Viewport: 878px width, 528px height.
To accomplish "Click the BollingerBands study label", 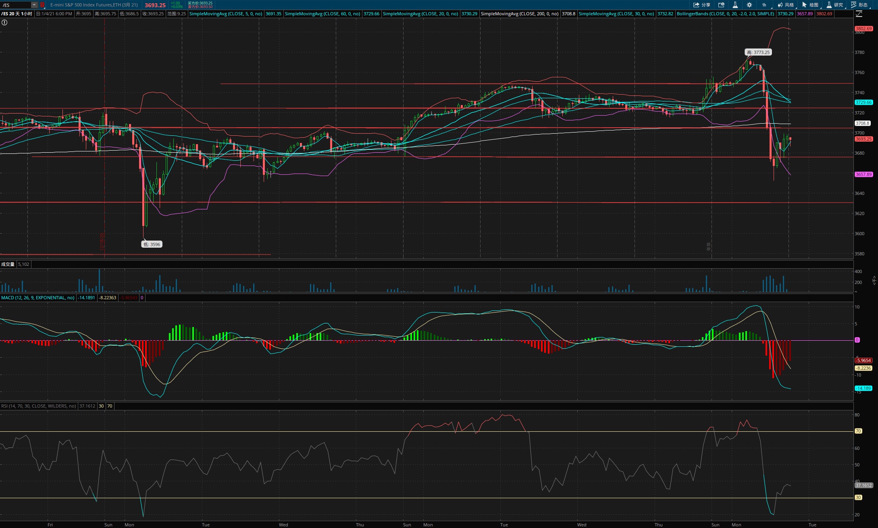I will click(725, 14).
